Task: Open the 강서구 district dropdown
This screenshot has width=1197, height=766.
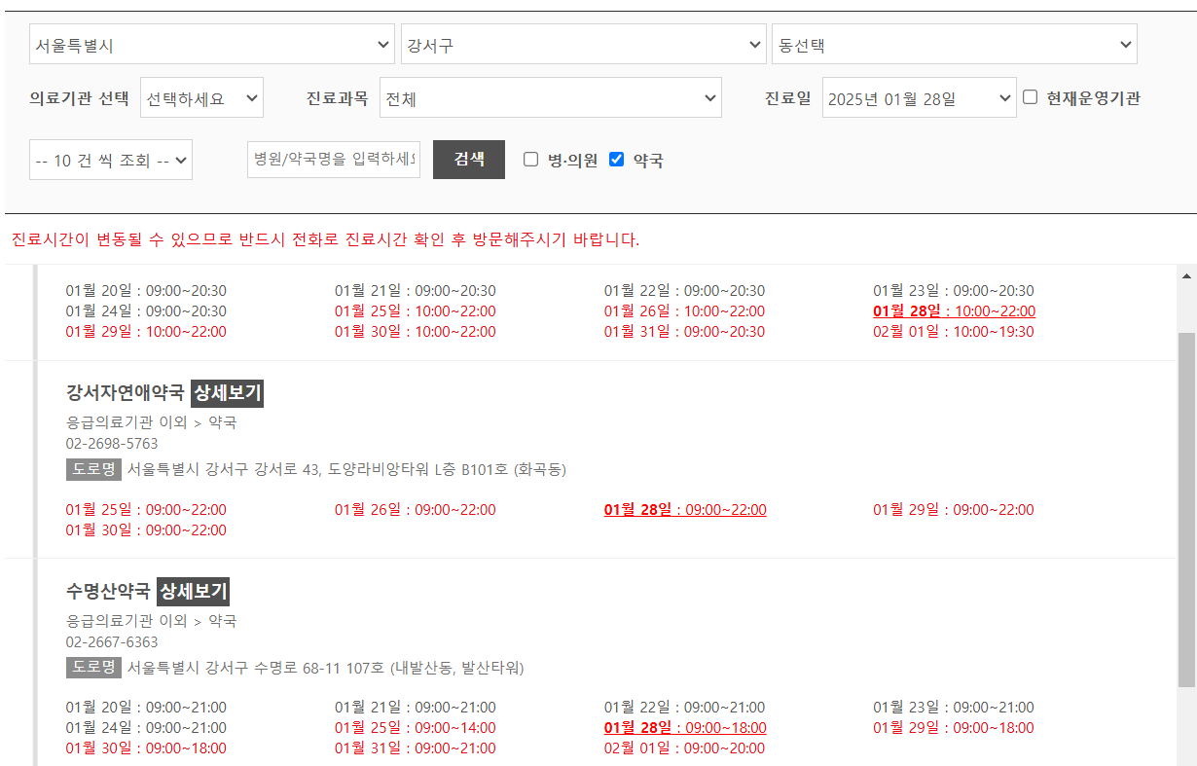Action: pyautogui.click(x=583, y=44)
